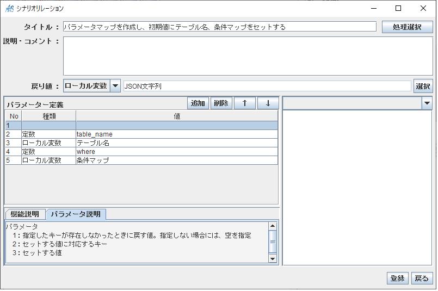
Task: Click inside the 説明・コメント text area
Action: [x=248, y=56]
